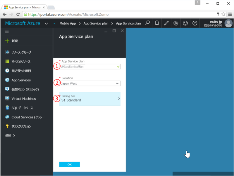Click the App Services globe icon
Viewport: 234px width, 176px height.
[7, 80]
